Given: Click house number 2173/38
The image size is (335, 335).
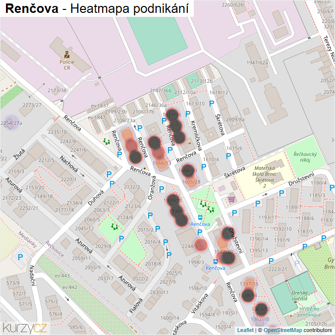Looking at the screenshot, I should point(57,90).
